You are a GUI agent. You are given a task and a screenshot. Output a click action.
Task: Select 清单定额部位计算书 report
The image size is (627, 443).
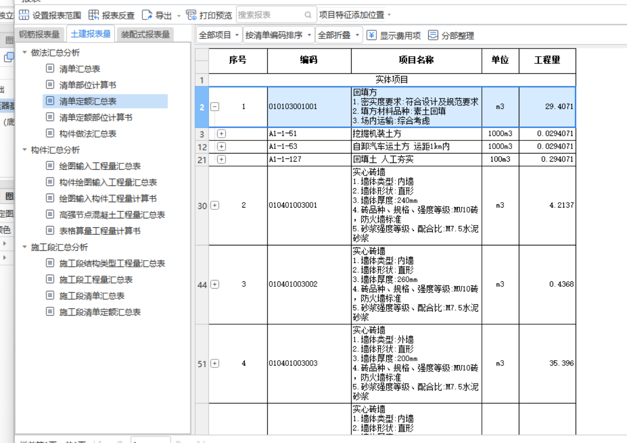point(96,118)
